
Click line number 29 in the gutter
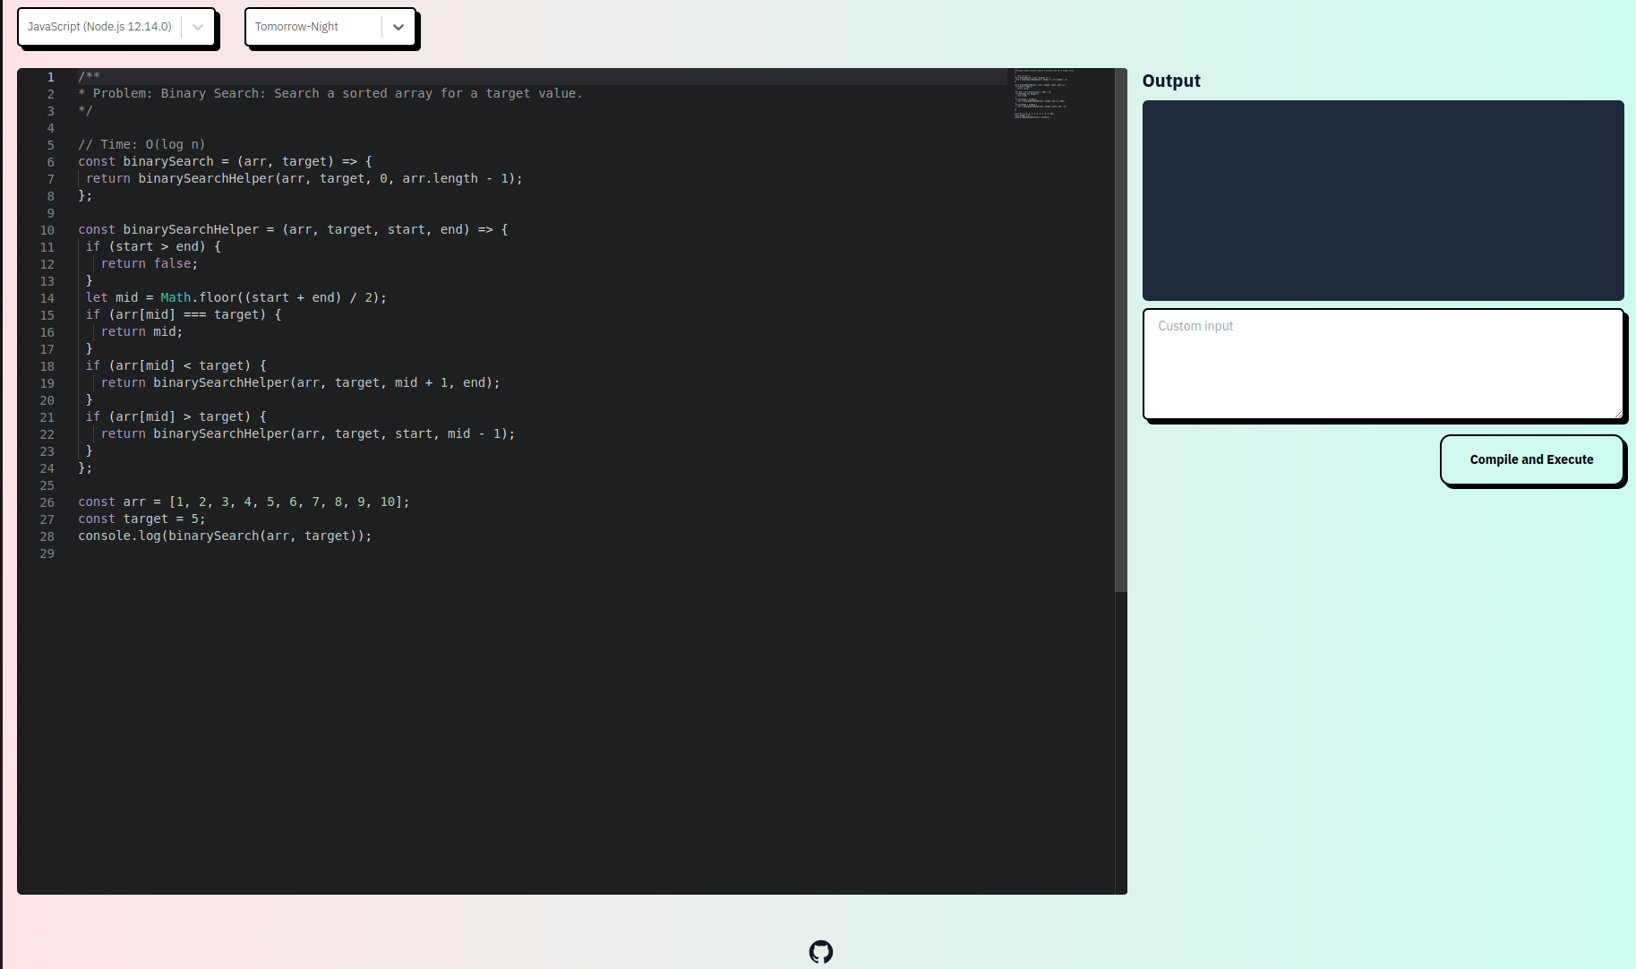coord(47,553)
